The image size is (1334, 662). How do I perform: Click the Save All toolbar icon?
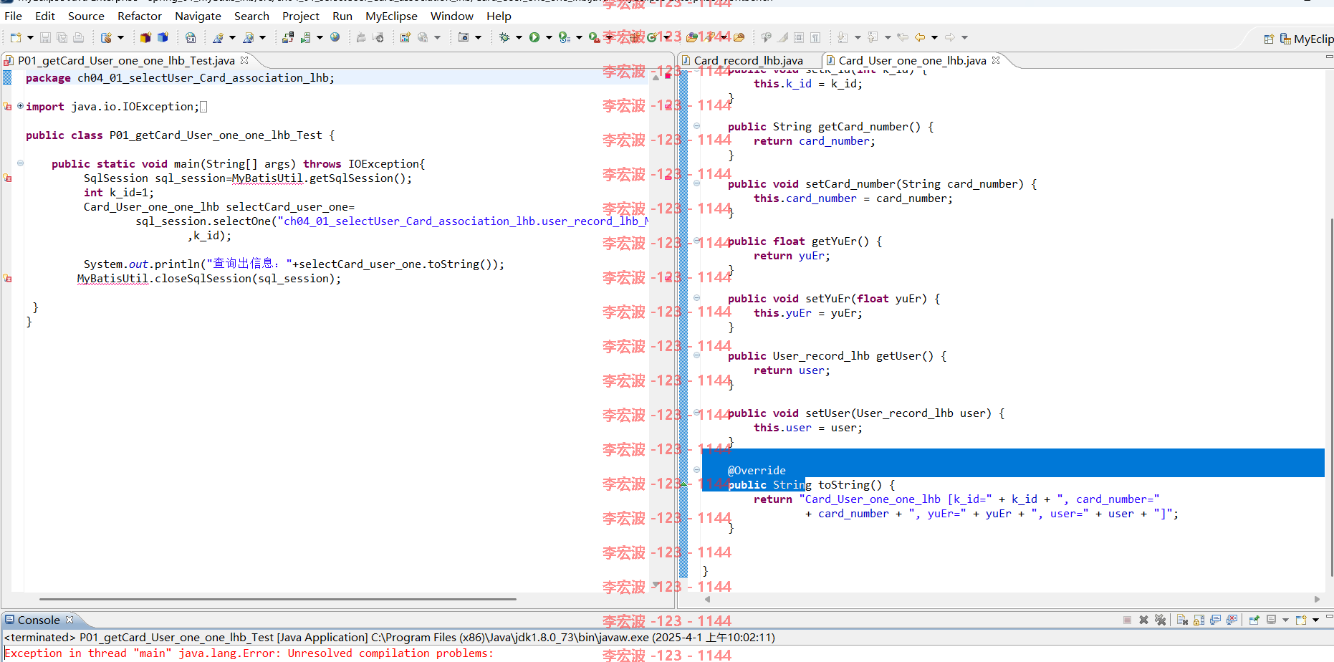tap(62, 37)
